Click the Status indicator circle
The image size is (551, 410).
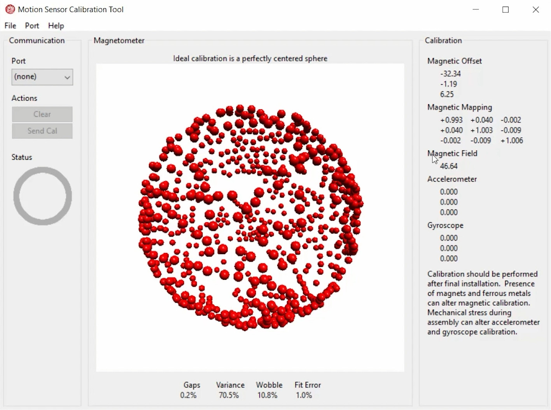(42, 196)
